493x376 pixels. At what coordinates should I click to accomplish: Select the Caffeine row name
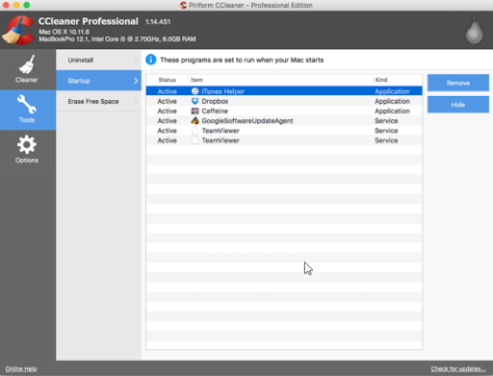click(215, 111)
